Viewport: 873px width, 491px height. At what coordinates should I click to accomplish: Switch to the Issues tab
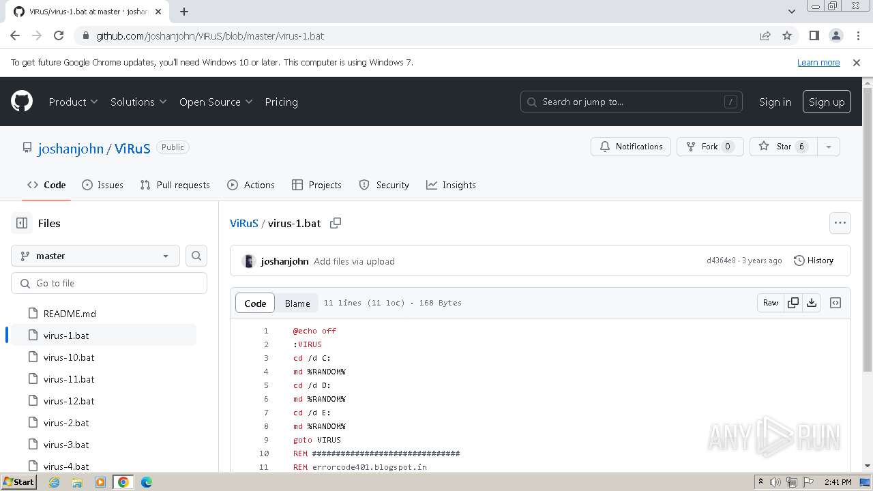[x=102, y=185]
